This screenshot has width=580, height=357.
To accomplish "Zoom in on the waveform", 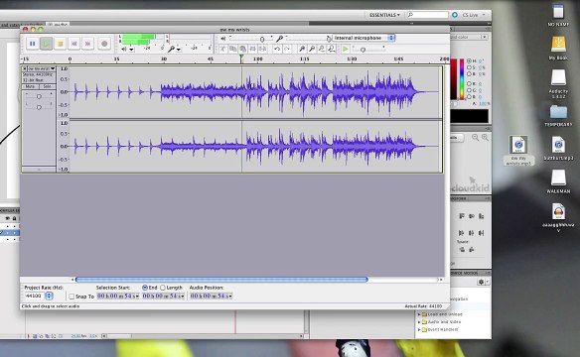I will [x=302, y=49].
